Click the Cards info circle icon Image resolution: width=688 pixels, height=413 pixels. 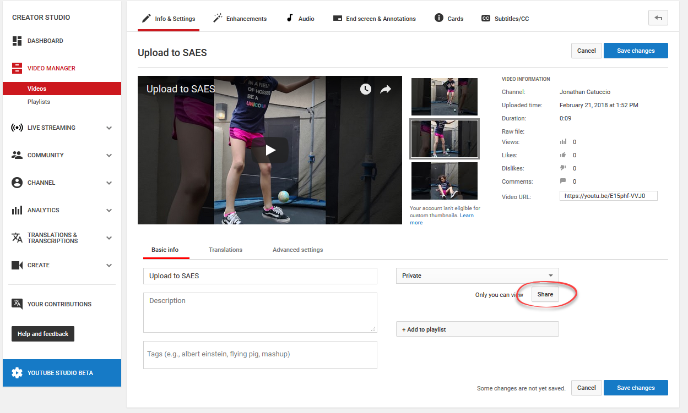439,18
